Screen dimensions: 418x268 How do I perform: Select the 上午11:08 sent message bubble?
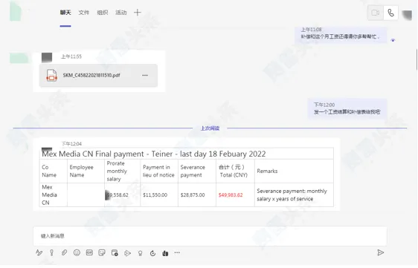(x=341, y=34)
